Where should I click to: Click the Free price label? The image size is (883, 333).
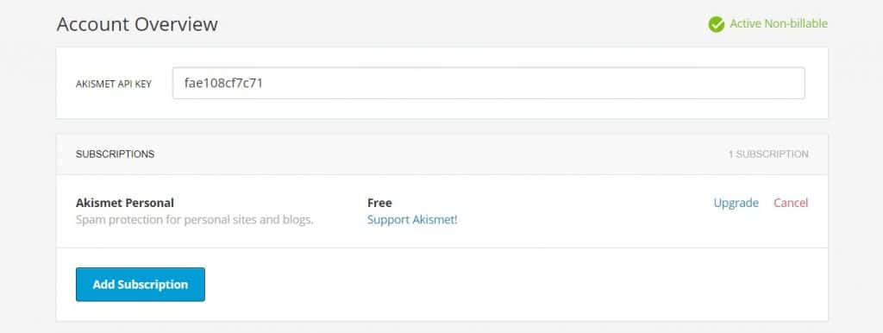pos(379,203)
